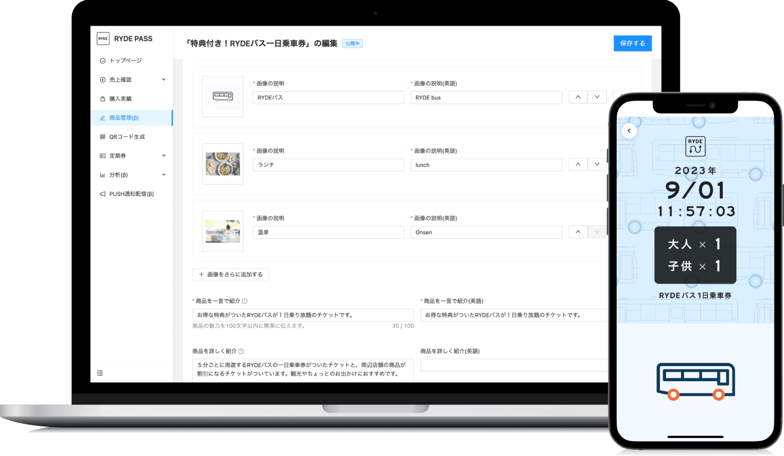Click the onsen image thumbnail
This screenshot has height=456, width=784.
point(223,231)
